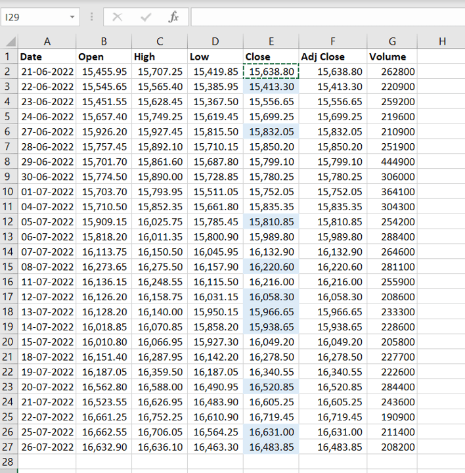This screenshot has width=465, height=473.
Task: Click the Cancel X icon in formula bar
Action: 117,17
